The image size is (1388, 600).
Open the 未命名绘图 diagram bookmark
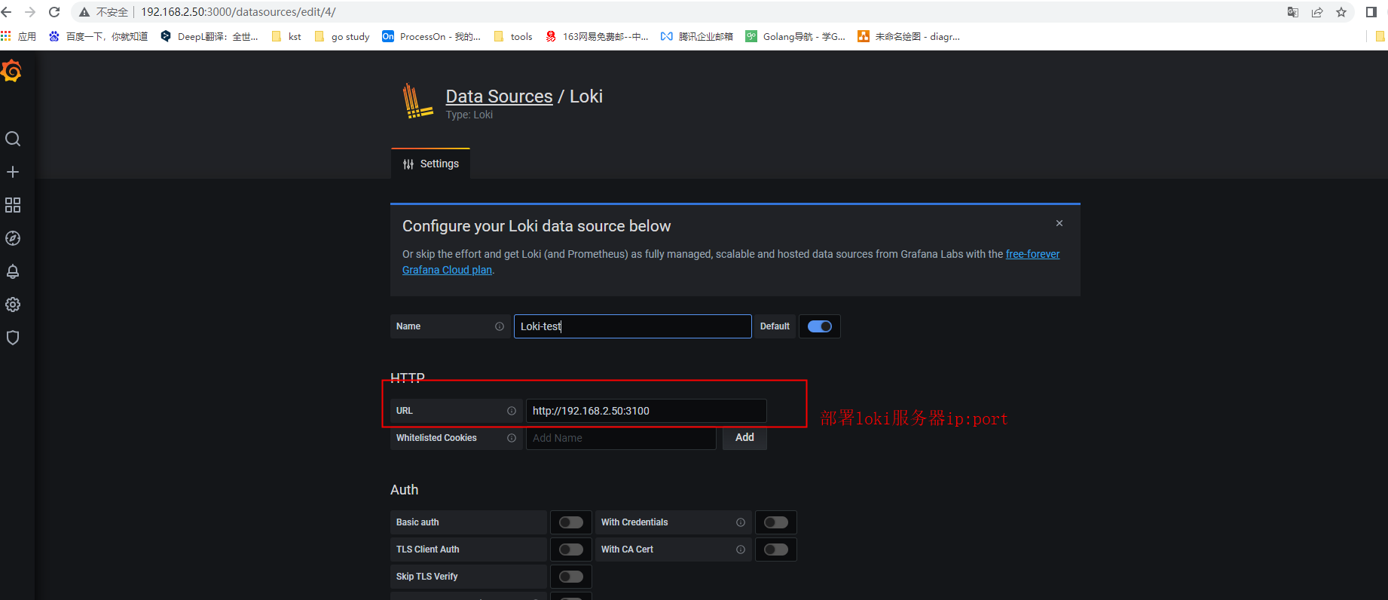click(909, 36)
